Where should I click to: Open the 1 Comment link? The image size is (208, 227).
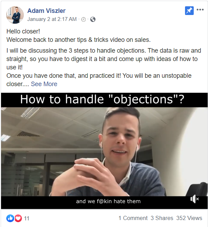pyautogui.click(x=133, y=218)
